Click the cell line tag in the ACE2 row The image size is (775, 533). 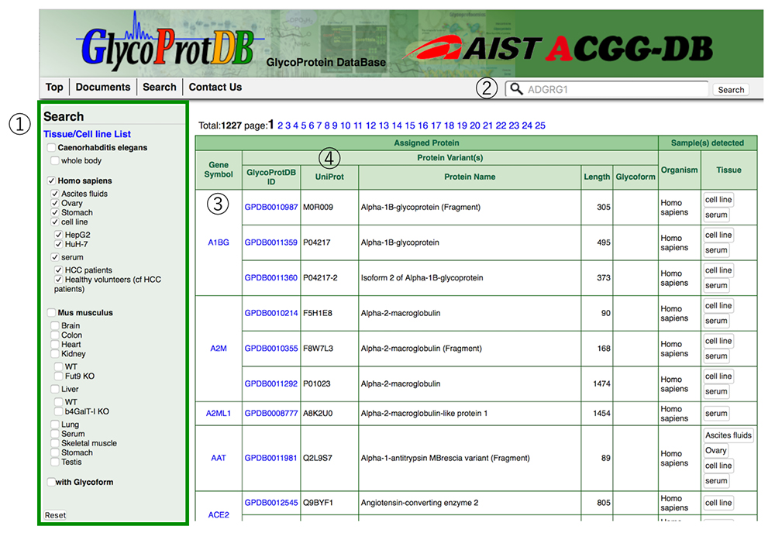click(718, 503)
